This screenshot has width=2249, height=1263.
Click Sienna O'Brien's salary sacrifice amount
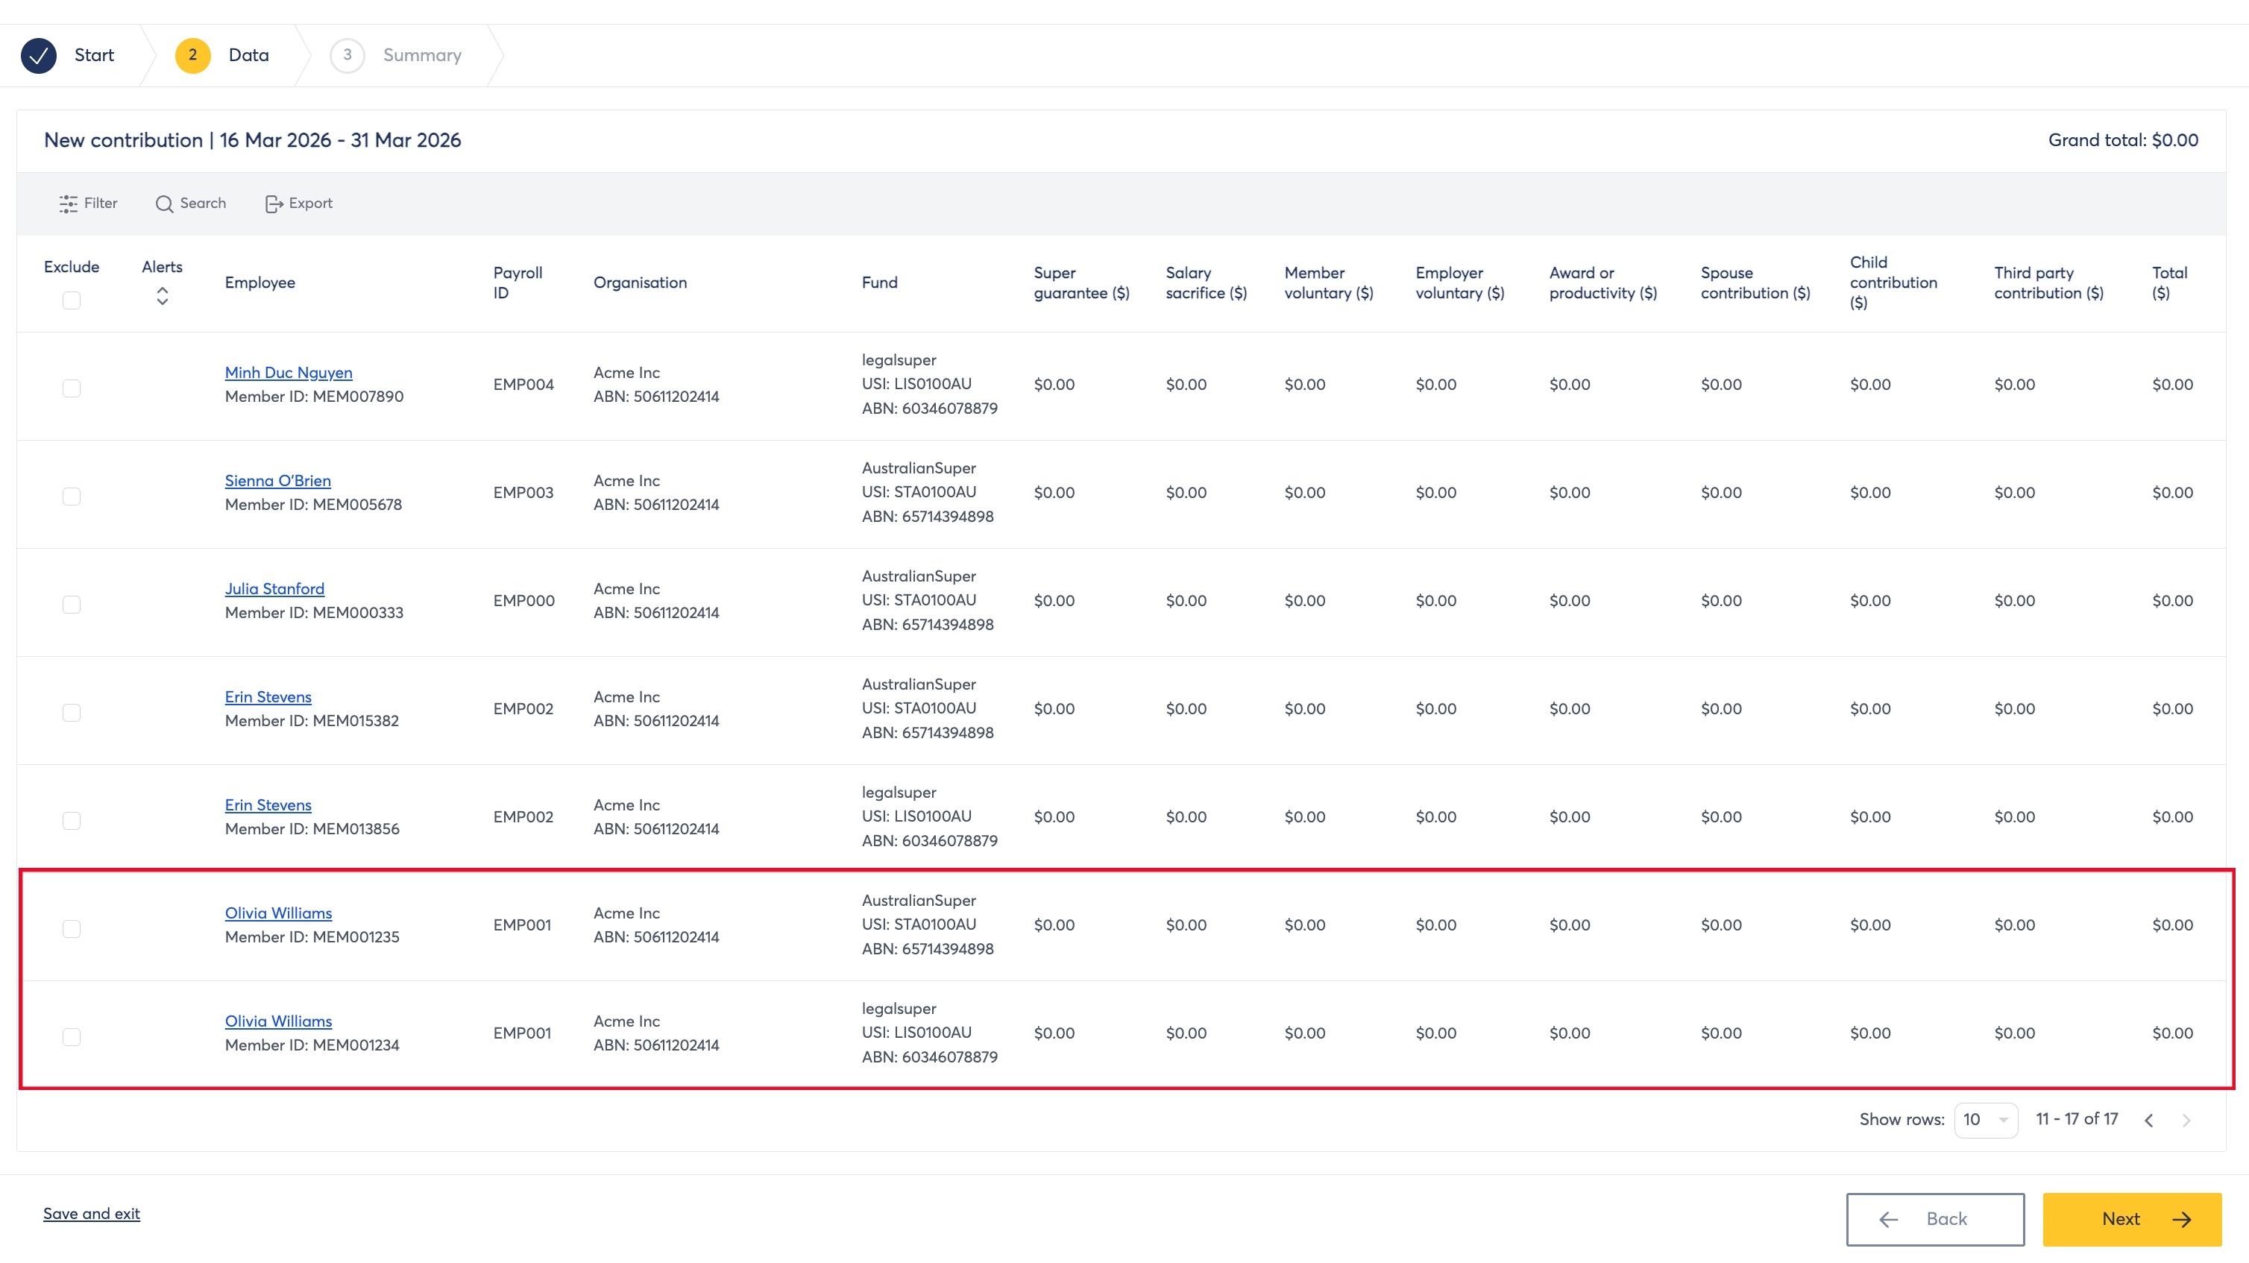tap(1186, 493)
